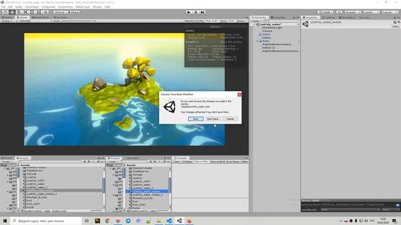Click the Step frame button
401x225 pixels.
point(202,12)
